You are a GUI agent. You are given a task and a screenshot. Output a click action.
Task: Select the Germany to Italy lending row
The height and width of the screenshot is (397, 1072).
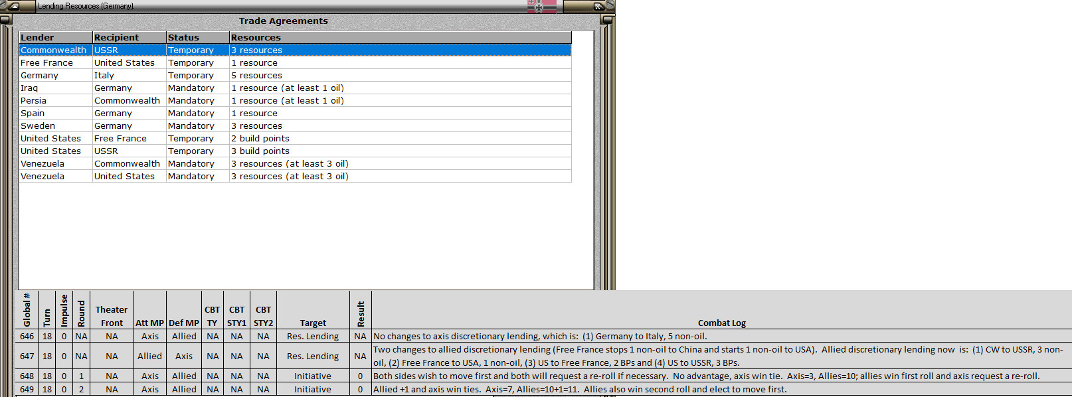click(295, 75)
